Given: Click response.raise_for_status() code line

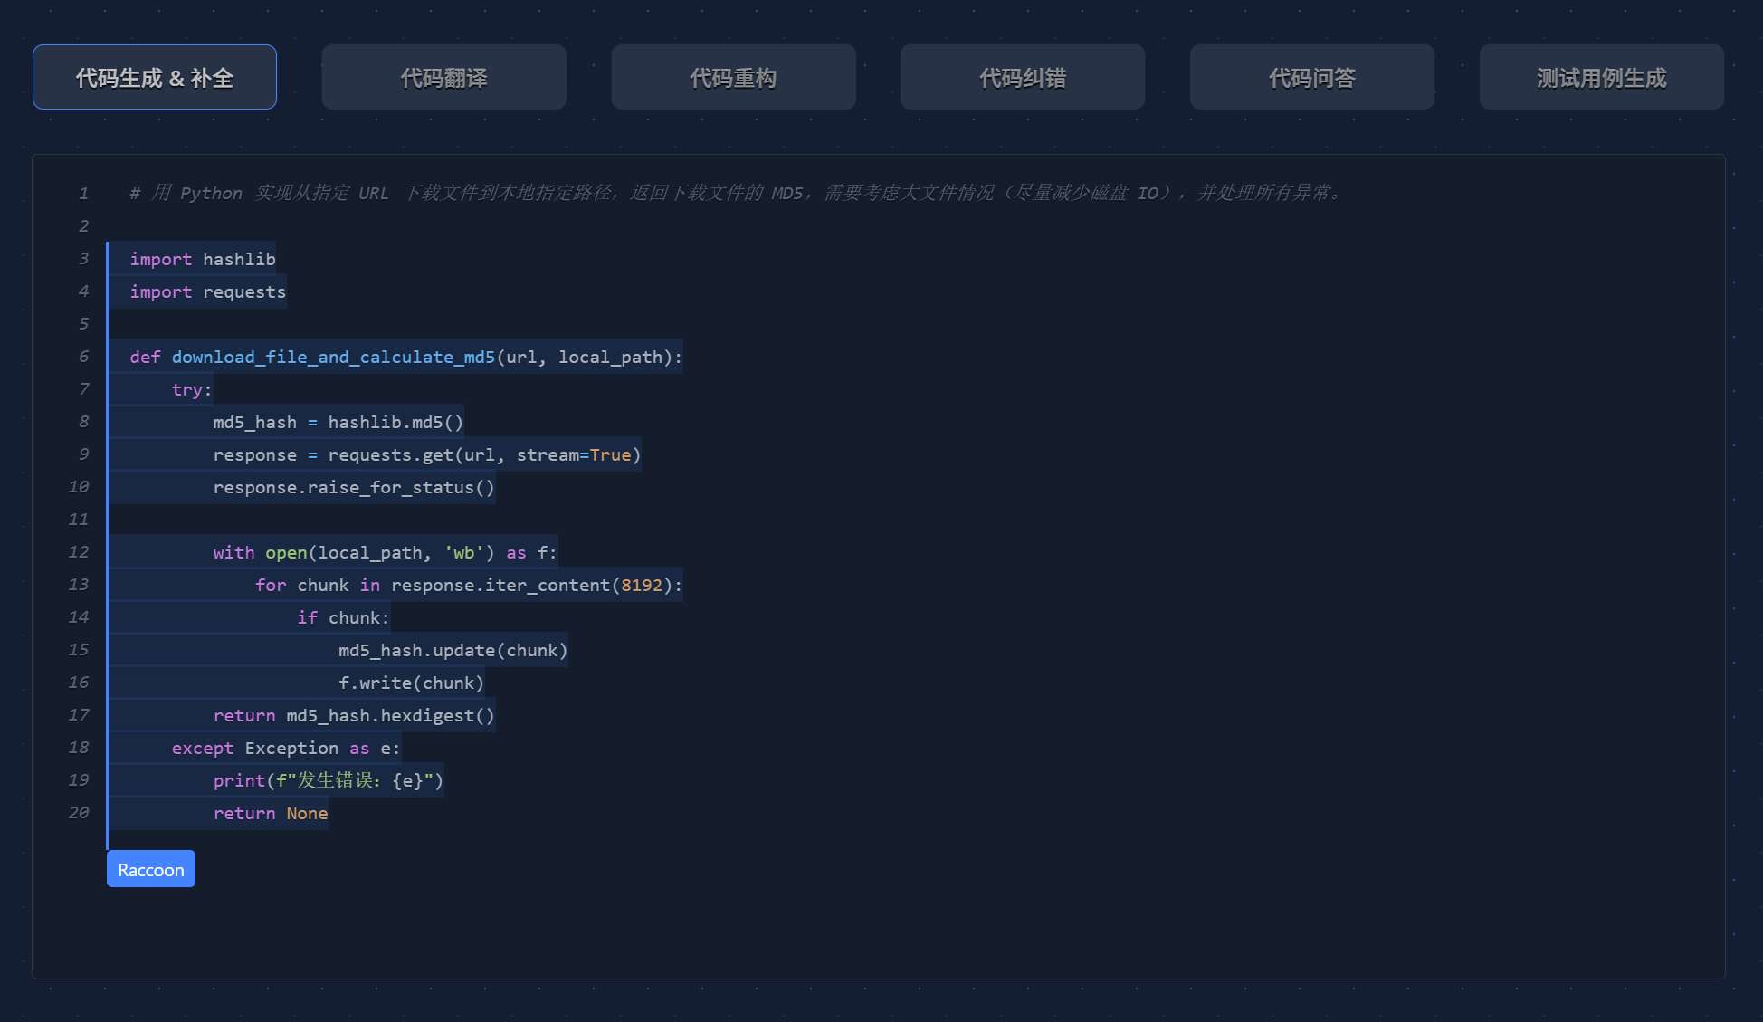Looking at the screenshot, I should coord(354,487).
